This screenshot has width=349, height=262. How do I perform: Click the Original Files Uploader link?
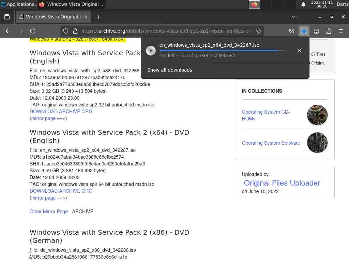pos(282,183)
